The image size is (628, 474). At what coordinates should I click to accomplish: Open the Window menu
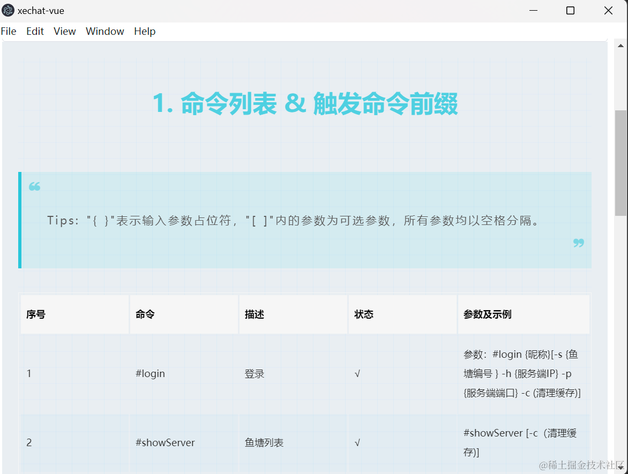104,31
